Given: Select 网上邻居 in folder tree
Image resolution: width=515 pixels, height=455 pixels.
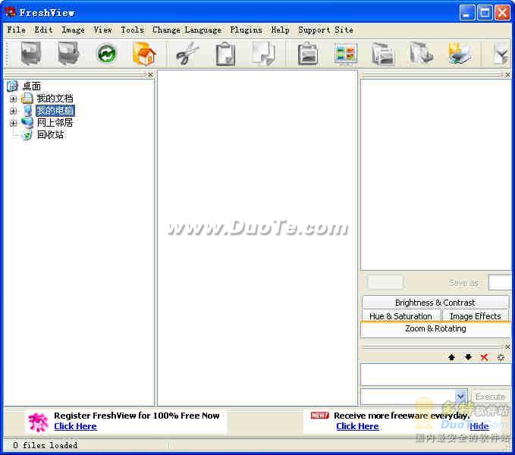Looking at the screenshot, I should (x=55, y=123).
